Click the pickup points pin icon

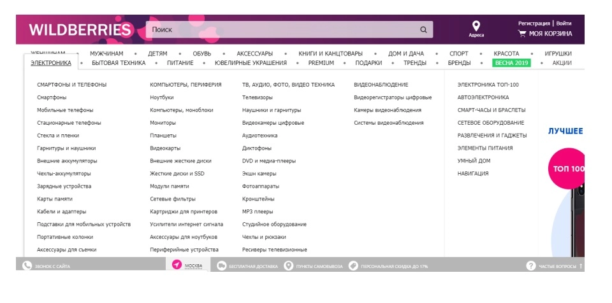(288, 266)
